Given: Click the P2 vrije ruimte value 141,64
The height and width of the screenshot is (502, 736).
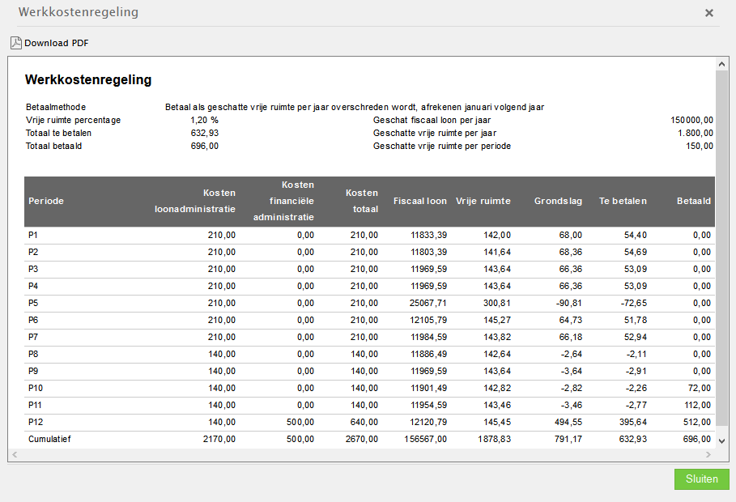Looking at the screenshot, I should 497,252.
